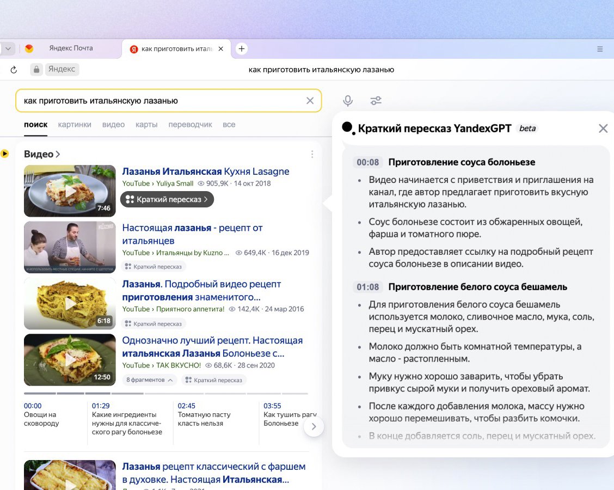The image size is (614, 490).
Task: Select the 'поиск' search tab
Action: (35, 125)
